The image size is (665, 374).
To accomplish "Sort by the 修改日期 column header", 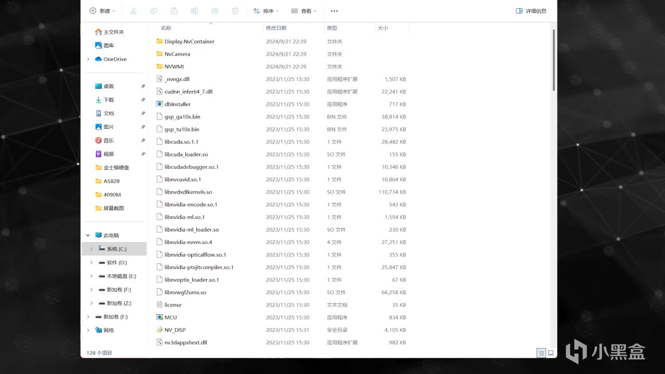I will click(276, 28).
